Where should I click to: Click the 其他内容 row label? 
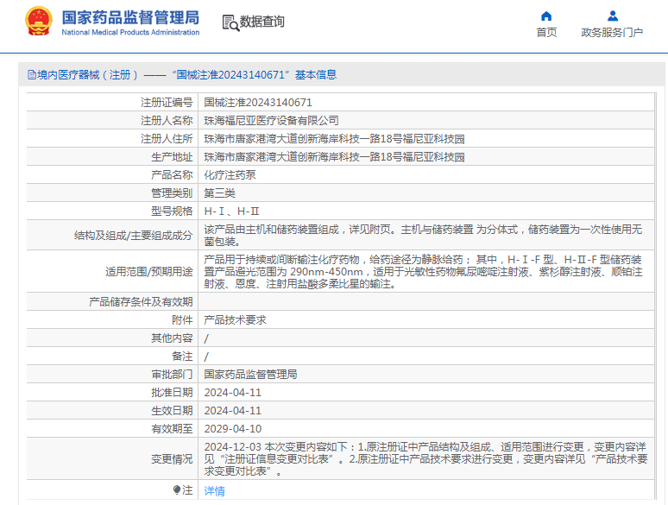click(x=172, y=338)
